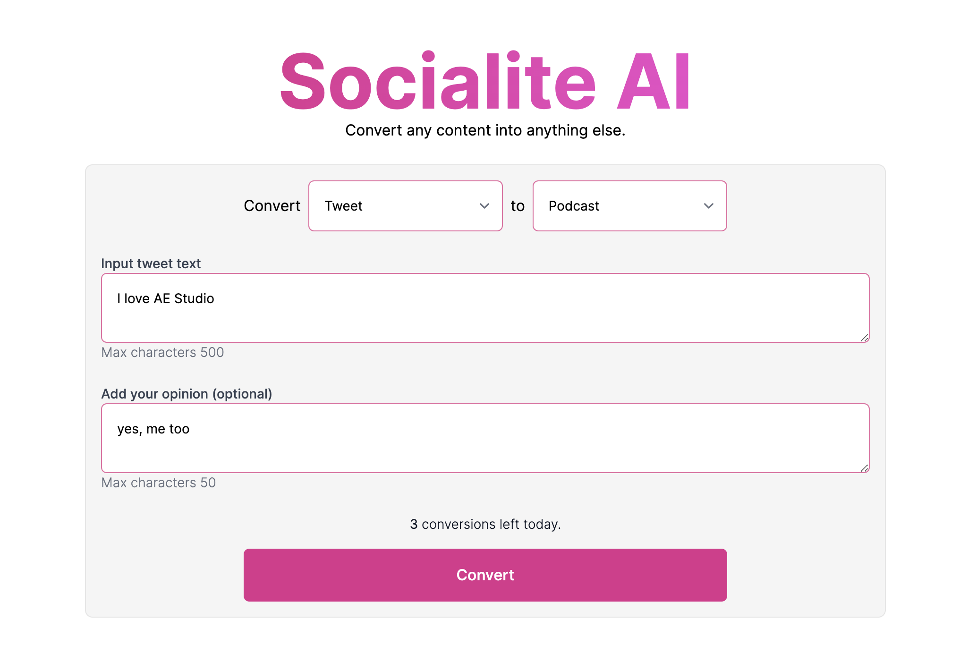The width and height of the screenshot is (968, 645).
Task: Click the '3 conversions left today' message
Action: click(484, 524)
